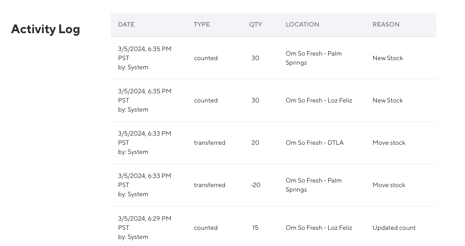Select the transferred type in DTLA row
This screenshot has height=246, width=465.
[209, 143]
